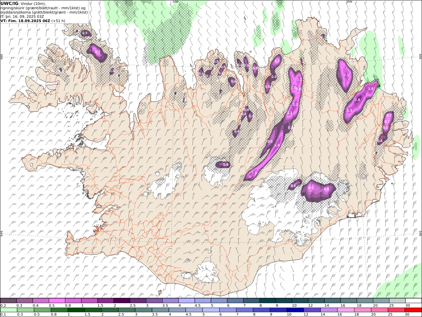Select the palest green 0.1 rain scale swatch
This screenshot has width=422, height=317.
coord(9,310)
